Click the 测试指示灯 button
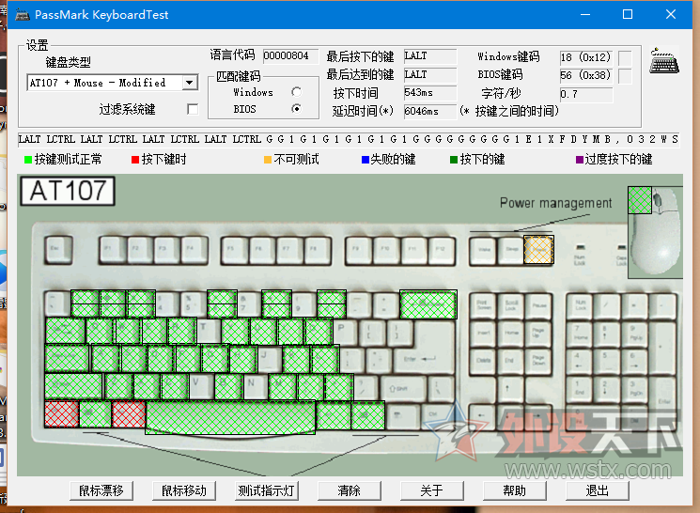 [267, 490]
